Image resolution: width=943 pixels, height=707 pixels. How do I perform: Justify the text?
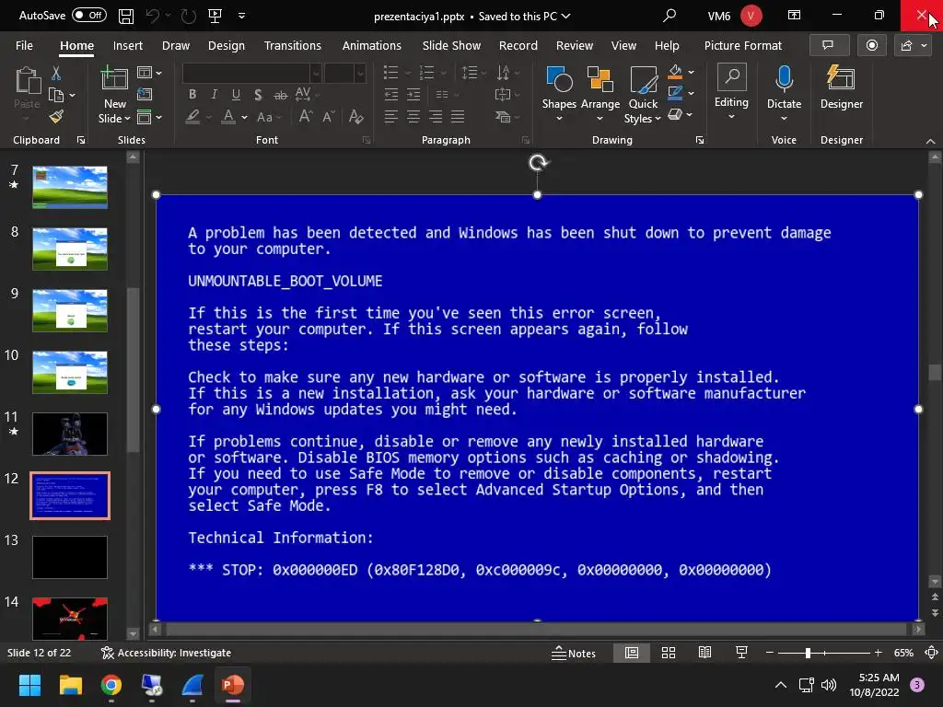pyautogui.click(x=458, y=117)
